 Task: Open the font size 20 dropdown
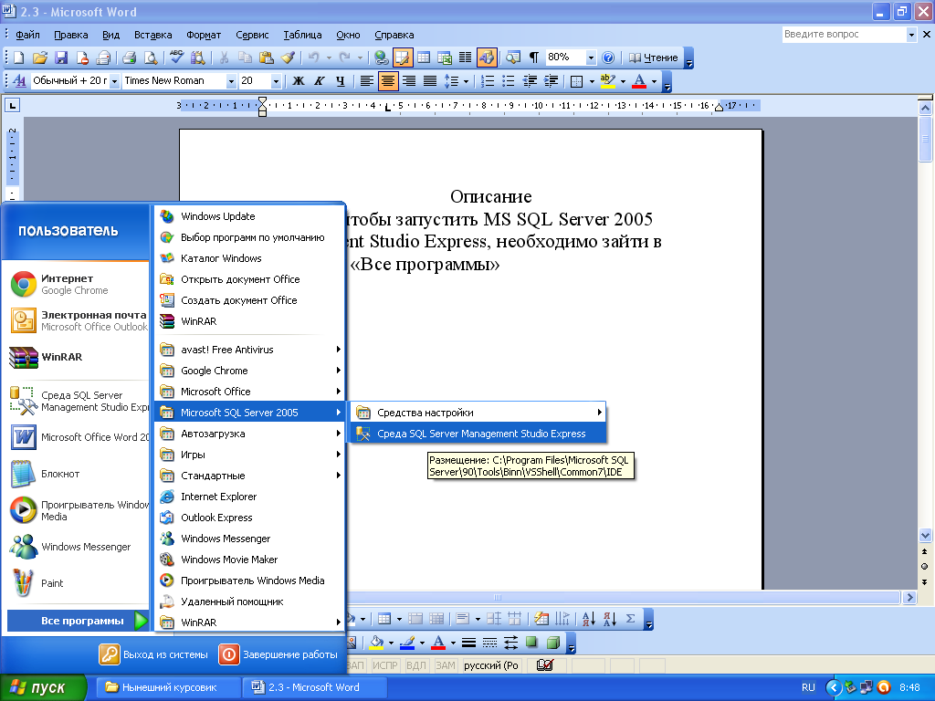[276, 80]
